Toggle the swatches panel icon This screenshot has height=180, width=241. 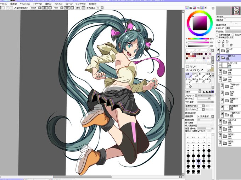coord(202,8)
